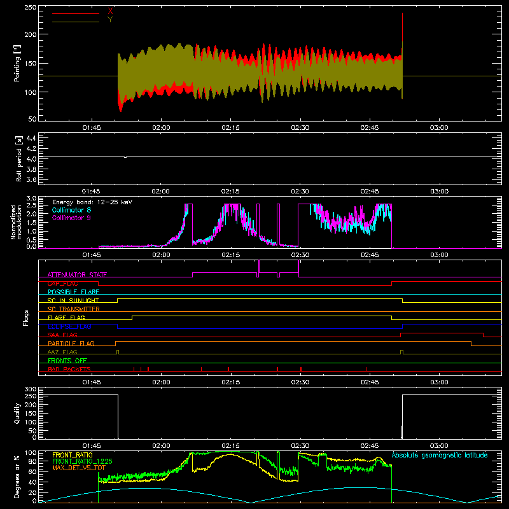The height and width of the screenshot is (509, 509).
Task: Click the 3.6 tick on Roll period axis
Action: coord(31,180)
